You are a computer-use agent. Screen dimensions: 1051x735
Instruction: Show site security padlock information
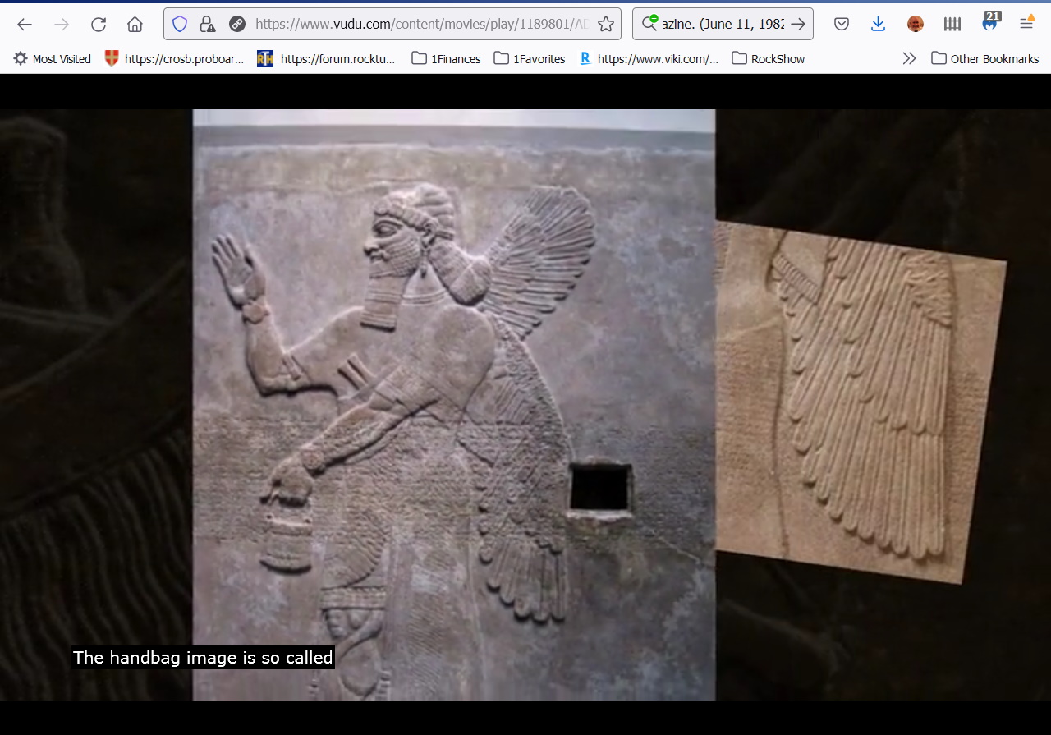coord(208,25)
